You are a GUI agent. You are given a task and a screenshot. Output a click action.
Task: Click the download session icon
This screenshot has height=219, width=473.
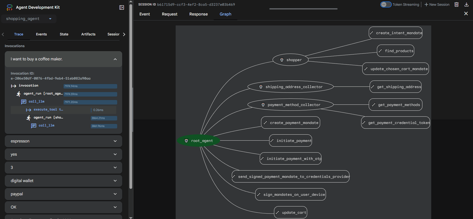(466, 4)
